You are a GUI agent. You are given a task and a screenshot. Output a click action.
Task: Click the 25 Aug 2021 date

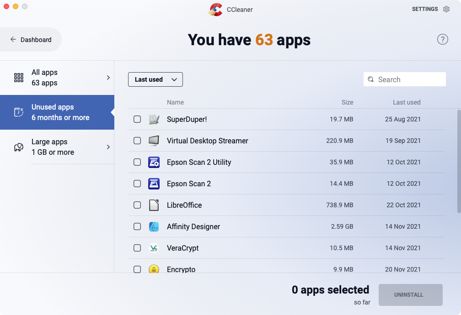403,119
